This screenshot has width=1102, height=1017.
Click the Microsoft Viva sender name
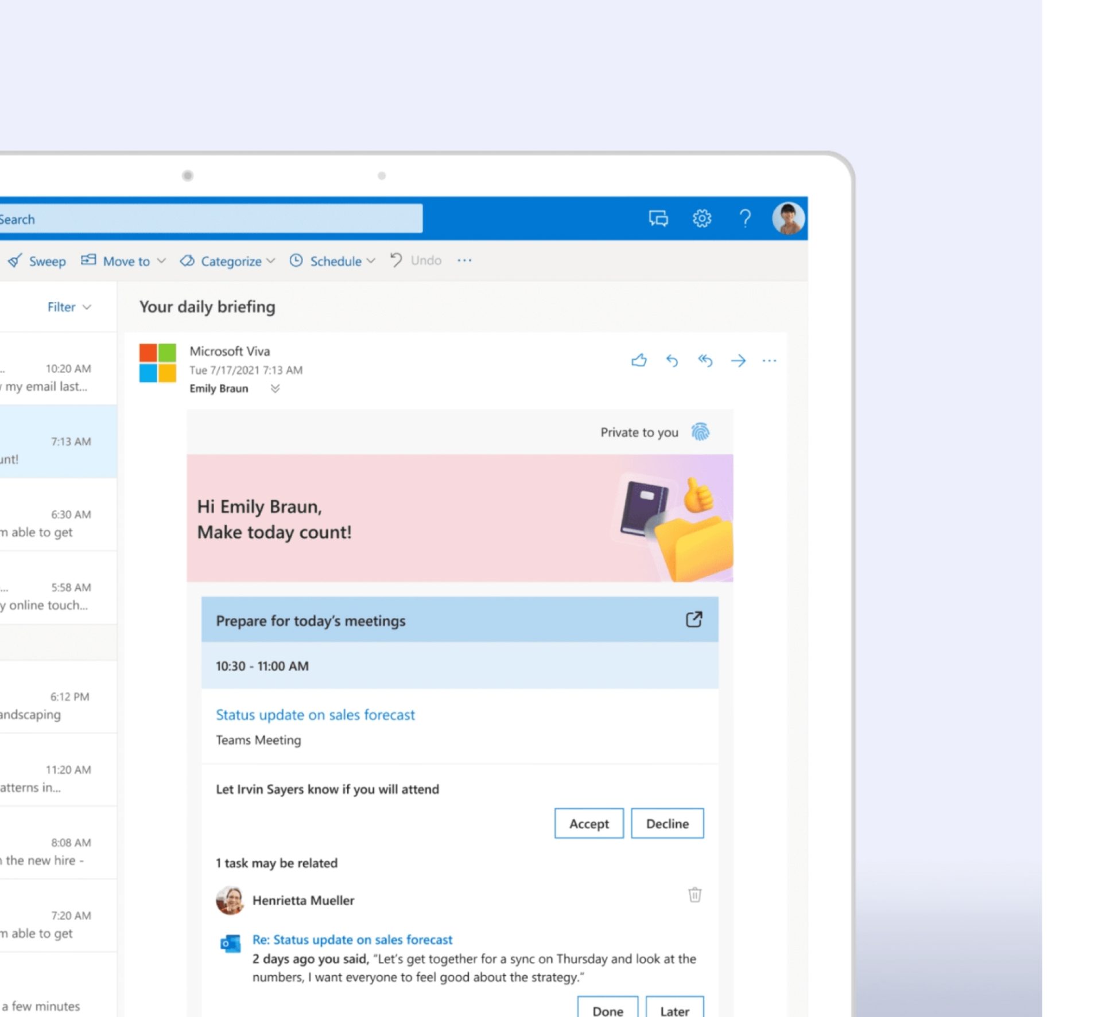click(230, 351)
